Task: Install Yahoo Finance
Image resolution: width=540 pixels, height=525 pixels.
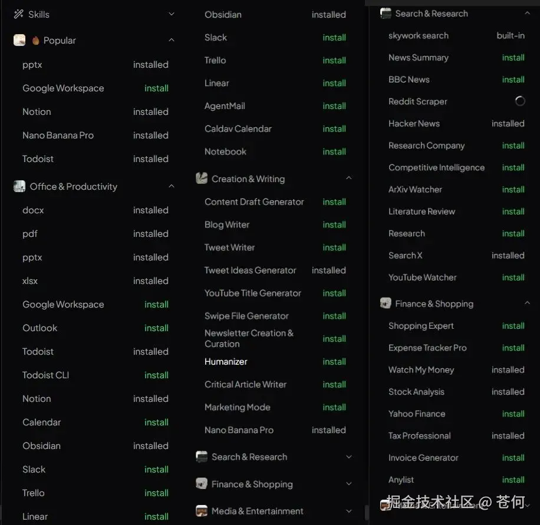Action: tap(513, 414)
